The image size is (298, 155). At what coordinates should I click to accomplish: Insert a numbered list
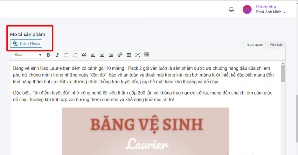75,55
